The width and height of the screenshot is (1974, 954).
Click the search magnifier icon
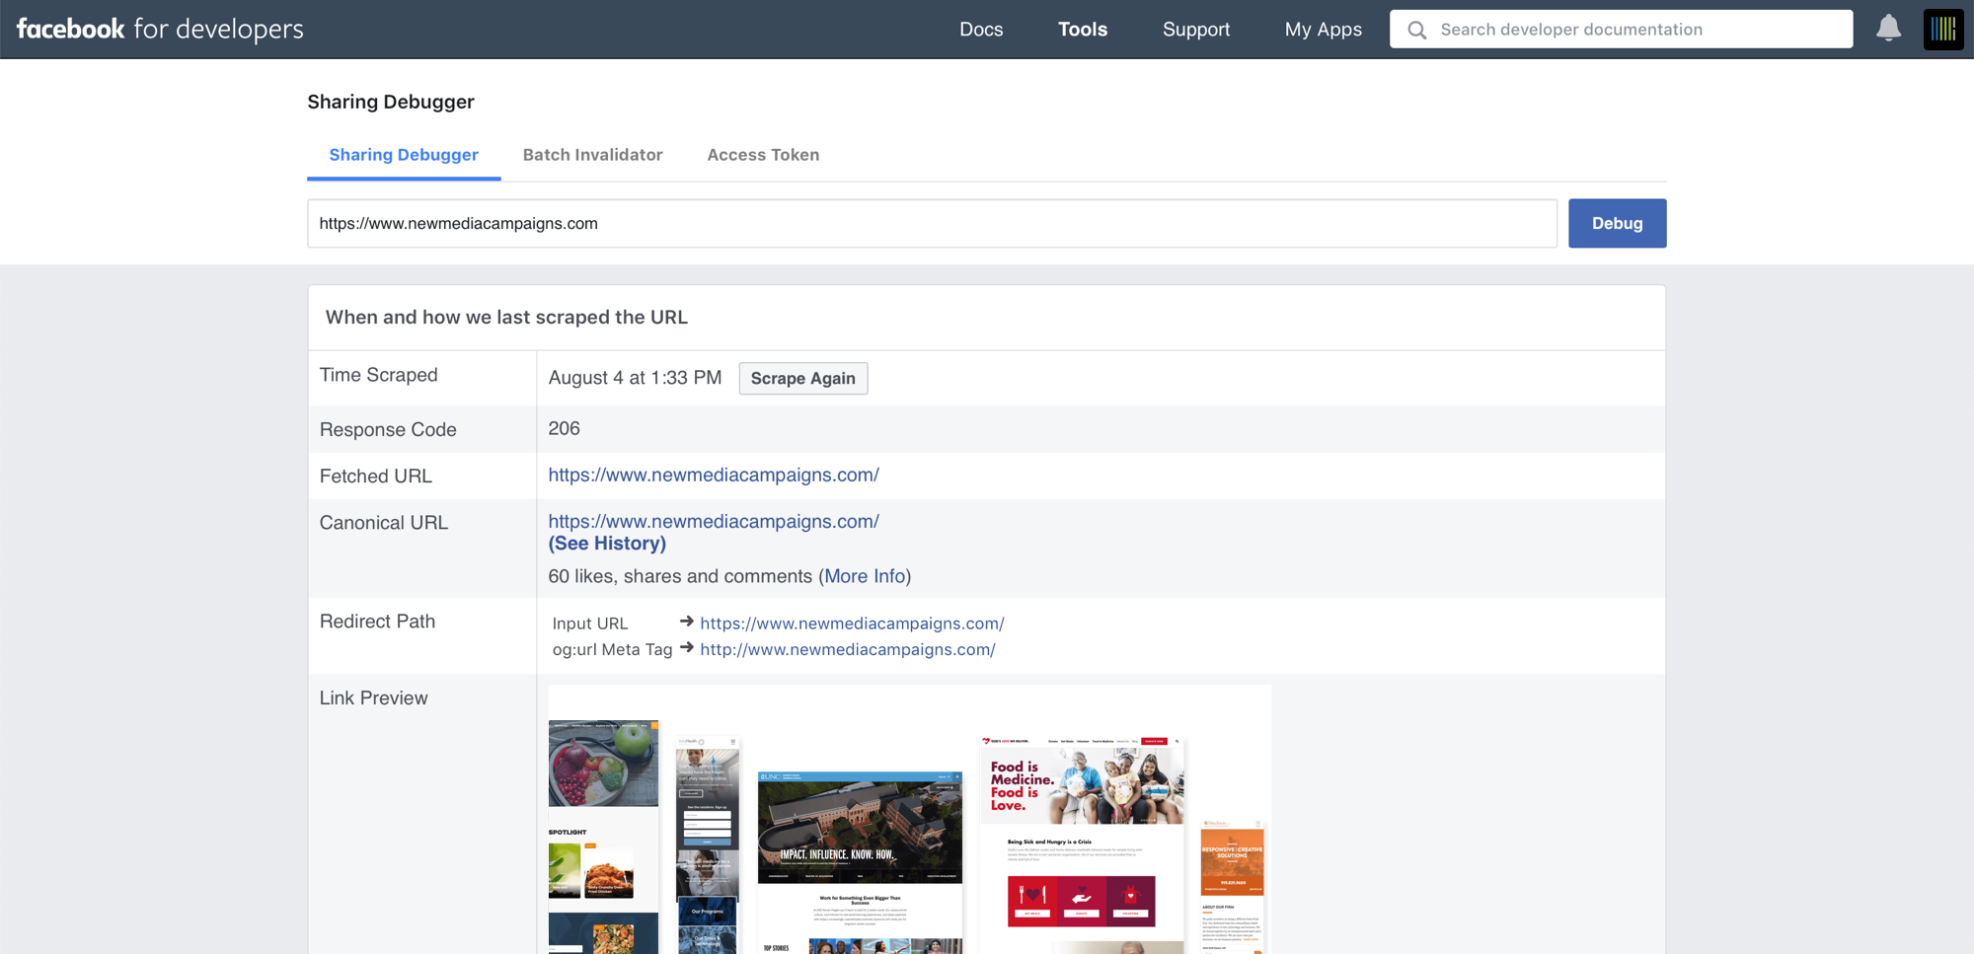(x=1416, y=30)
